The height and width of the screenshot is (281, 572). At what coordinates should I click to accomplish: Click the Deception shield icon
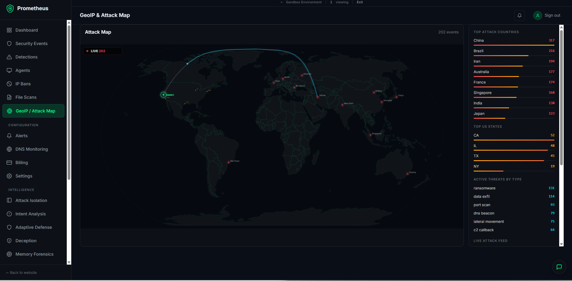[x=9, y=241]
